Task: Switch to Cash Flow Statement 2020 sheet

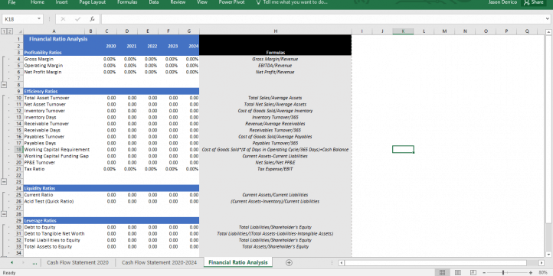Action: pos(77,262)
